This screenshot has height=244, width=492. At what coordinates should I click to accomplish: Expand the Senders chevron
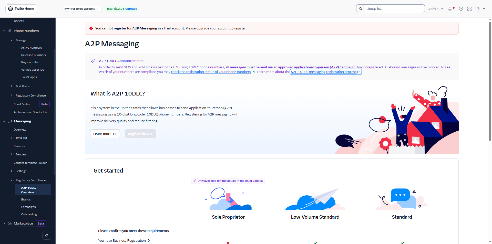pyautogui.click(x=12, y=154)
